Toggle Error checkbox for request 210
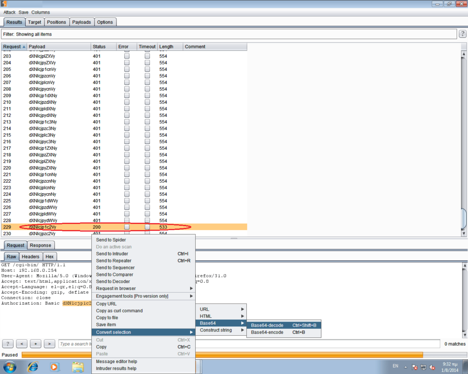468x374 pixels. [127, 102]
